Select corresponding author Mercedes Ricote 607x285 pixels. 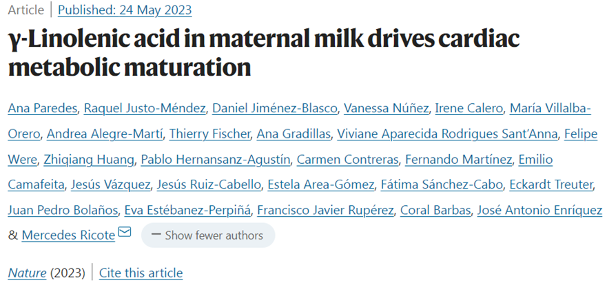68,235
